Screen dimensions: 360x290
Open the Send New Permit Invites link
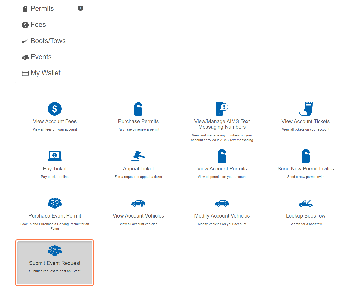[x=306, y=169]
